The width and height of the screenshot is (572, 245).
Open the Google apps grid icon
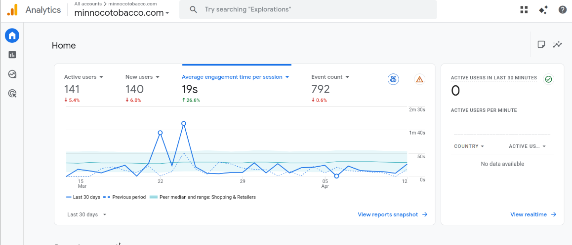pos(524,10)
